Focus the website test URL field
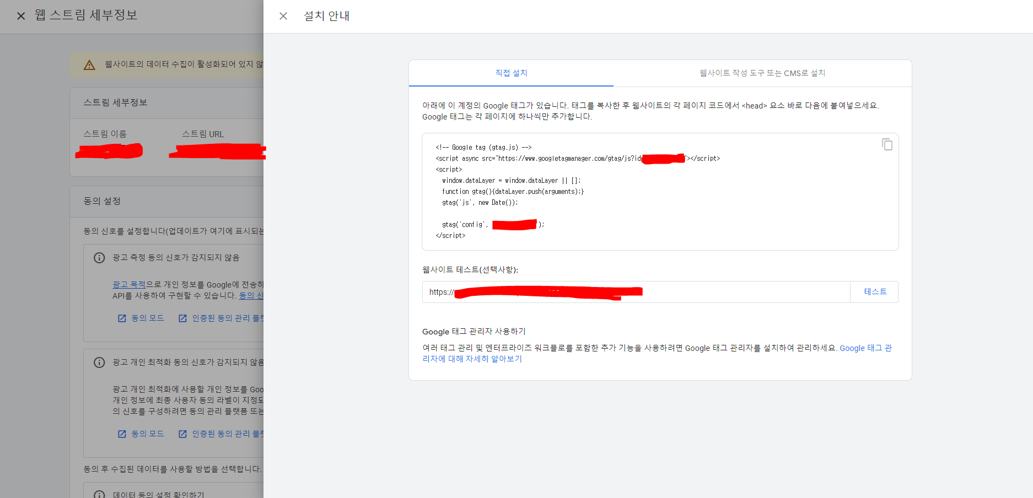Image resolution: width=1033 pixels, height=498 pixels. pyautogui.click(x=636, y=292)
